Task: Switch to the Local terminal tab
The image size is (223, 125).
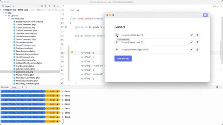Action: click(14, 87)
